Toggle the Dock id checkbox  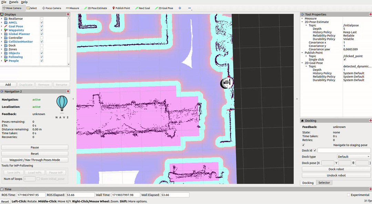[x=315, y=150]
